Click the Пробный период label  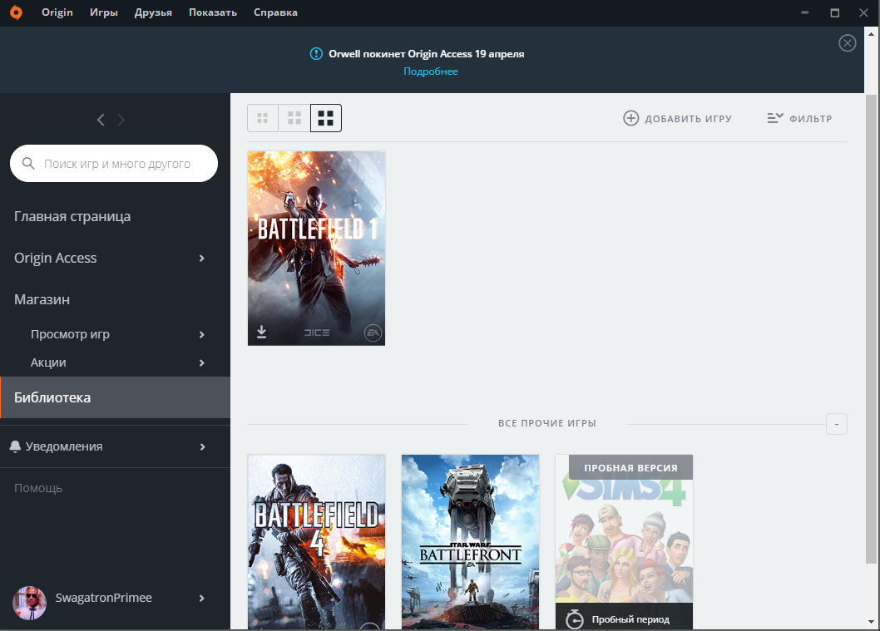[630, 620]
